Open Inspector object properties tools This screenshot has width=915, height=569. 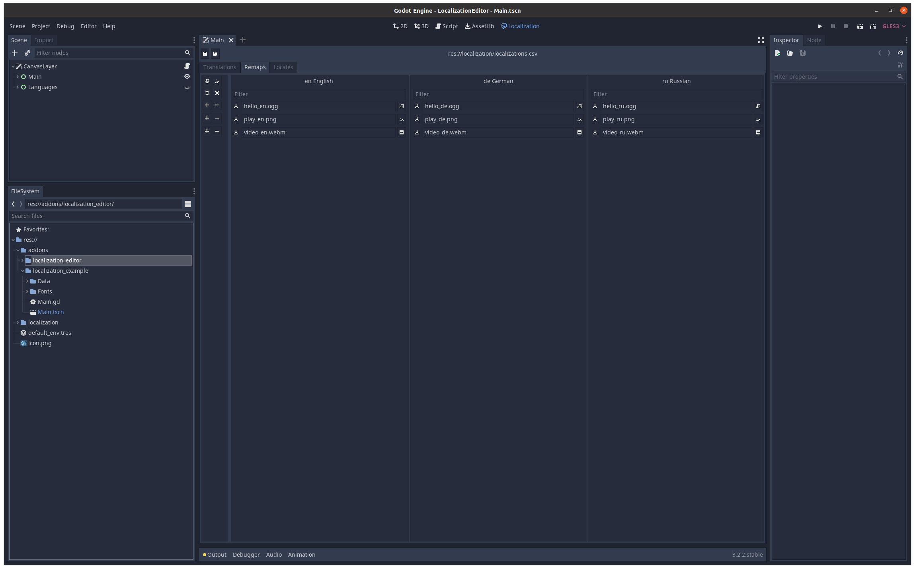(900, 65)
